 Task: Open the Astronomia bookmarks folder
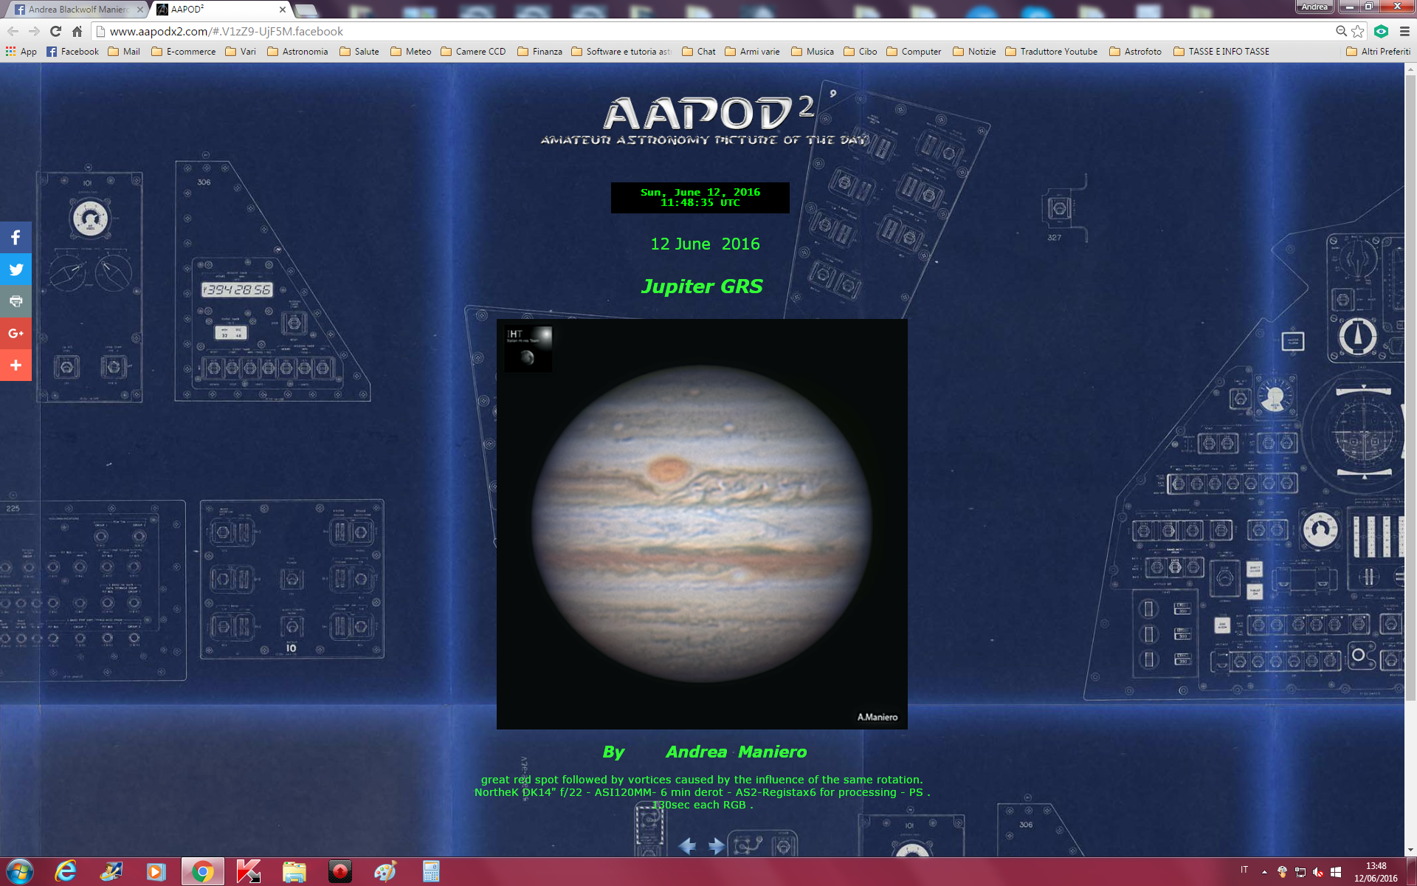coord(297,52)
